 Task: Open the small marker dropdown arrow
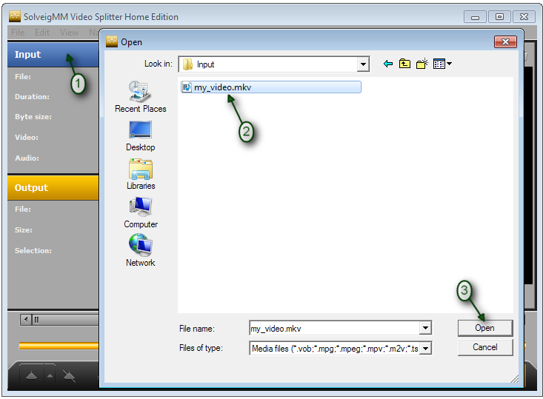tap(50, 375)
